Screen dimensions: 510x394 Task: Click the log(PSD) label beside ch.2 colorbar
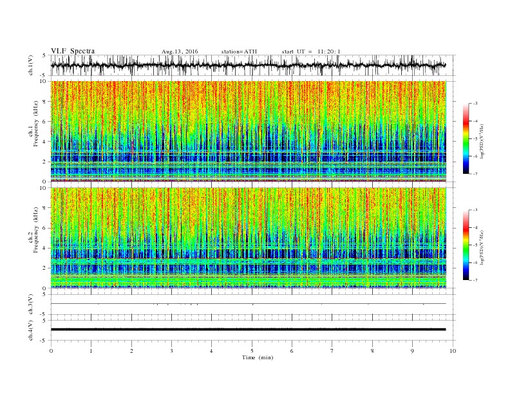pyautogui.click(x=482, y=247)
